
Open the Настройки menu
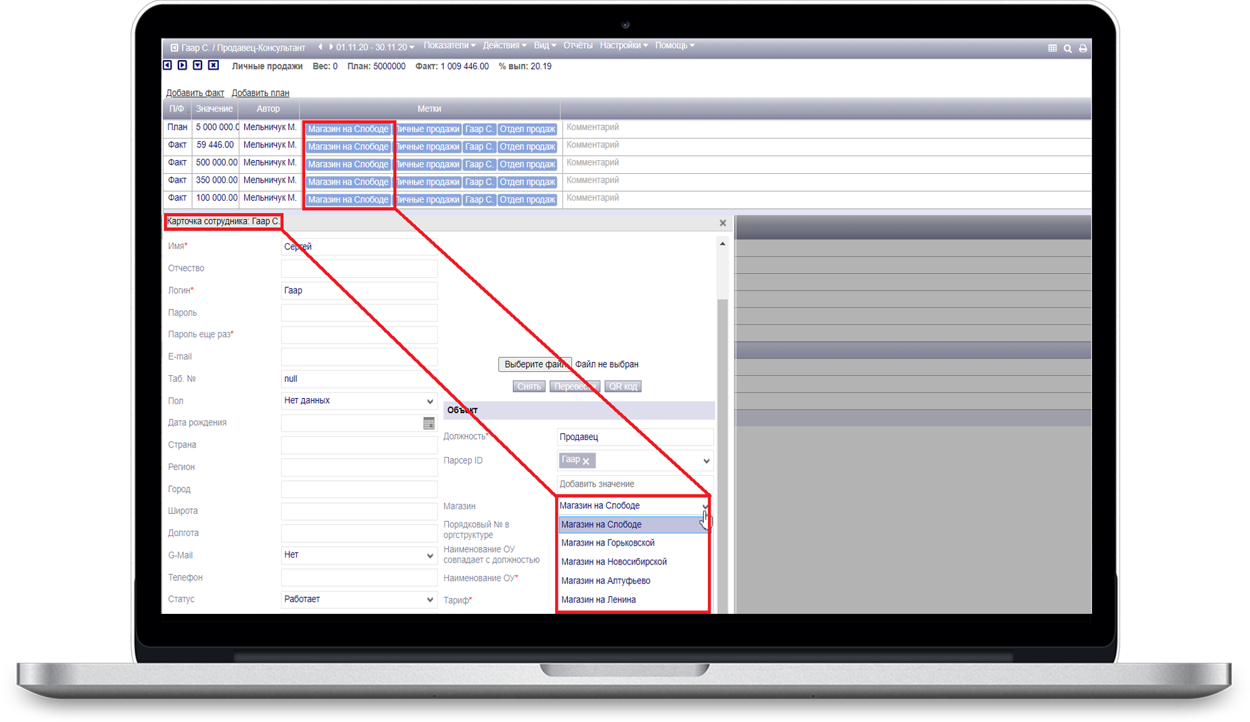point(623,45)
